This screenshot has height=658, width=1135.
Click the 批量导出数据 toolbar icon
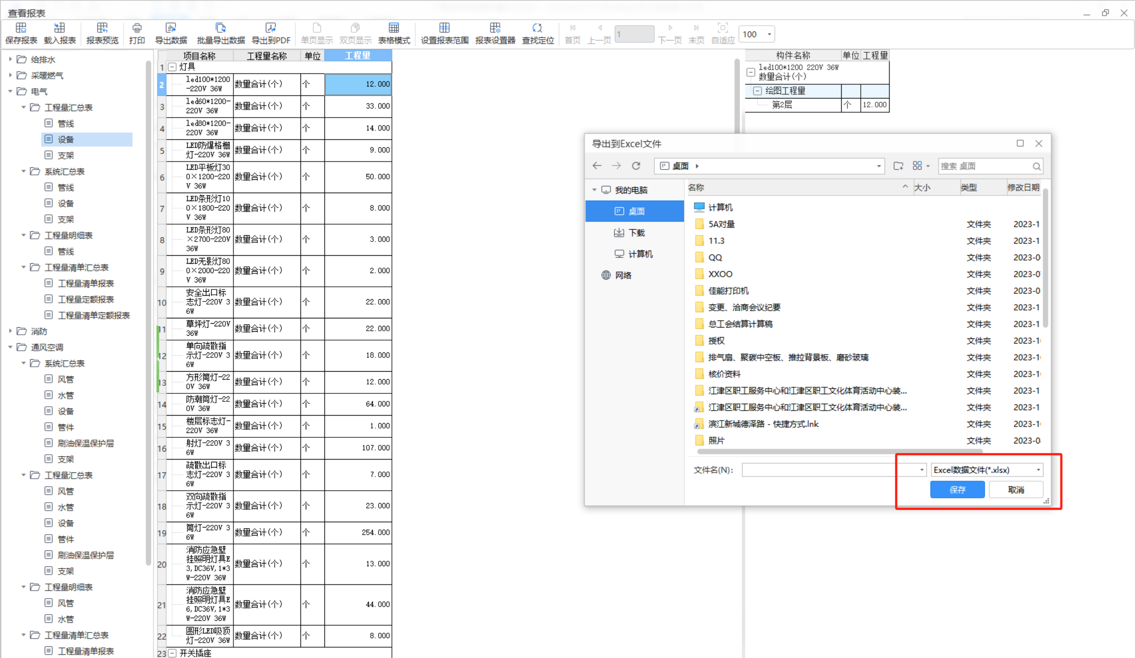(221, 33)
